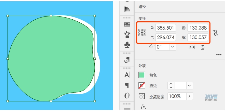Click the 不透明度 opacity label link

[x=157, y=97]
